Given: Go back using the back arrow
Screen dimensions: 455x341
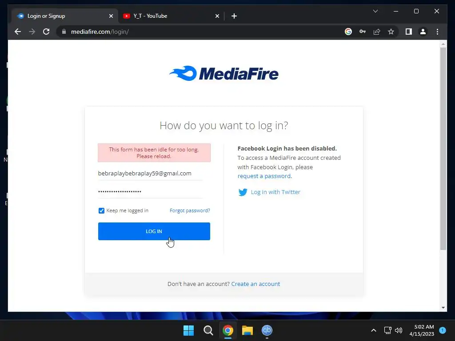Looking at the screenshot, I should tap(18, 32).
